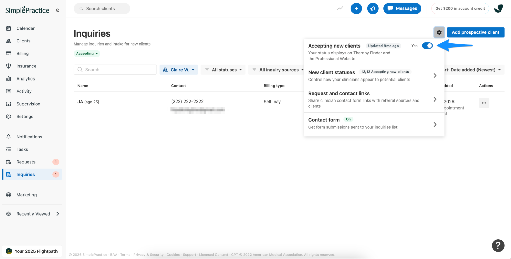Viewport: 511px width, 259px height.
Task: Click the Contact column header
Action: (178, 86)
